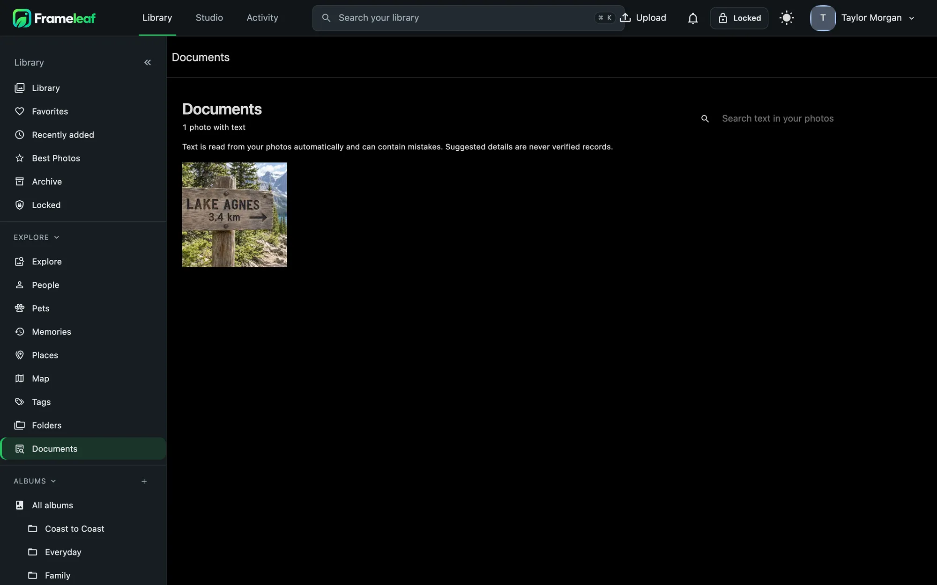Switch to the Studio tab

click(x=209, y=18)
